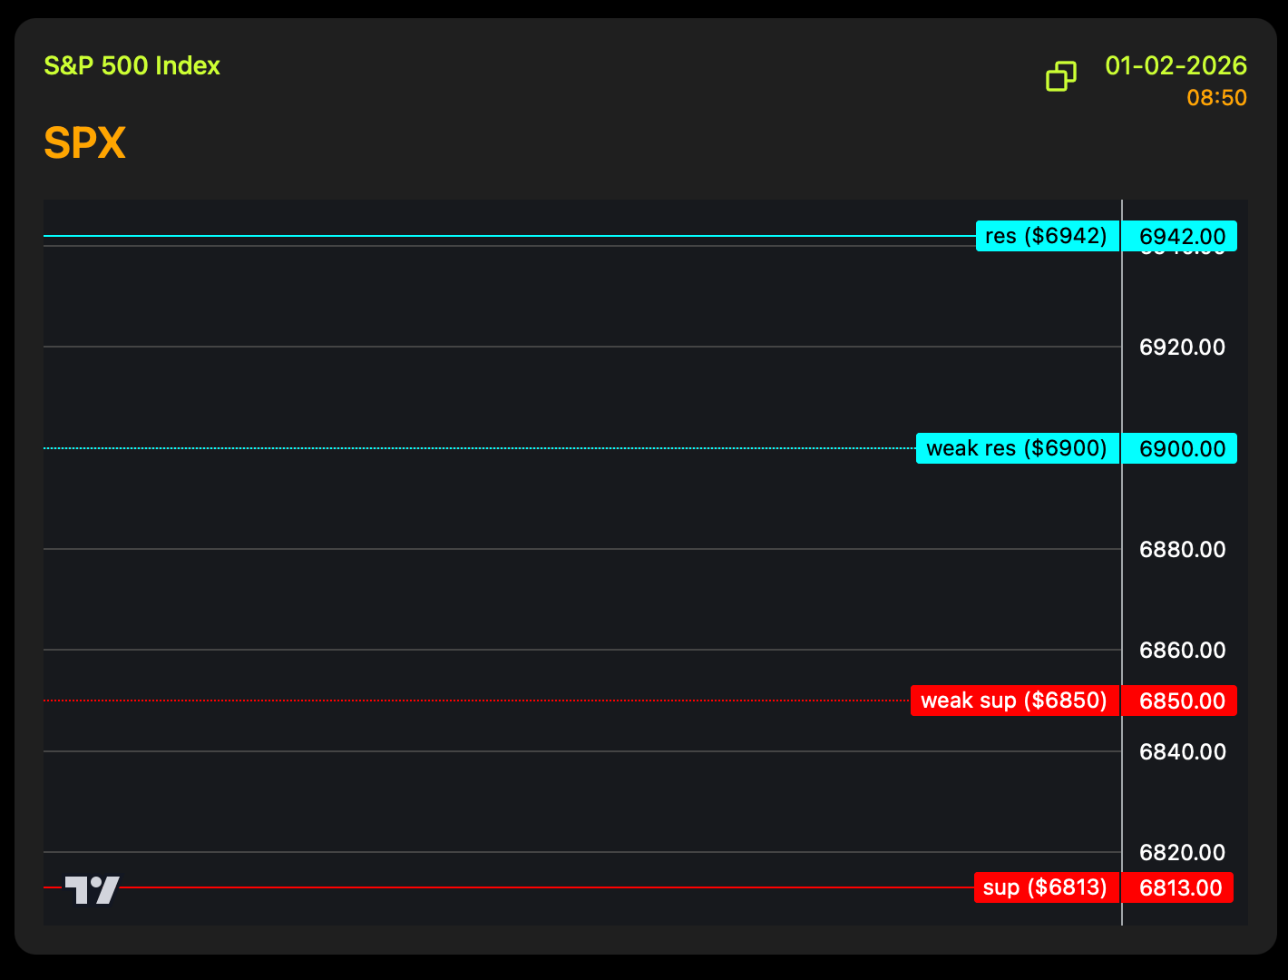This screenshot has height=980, width=1288.
Task: Click the red 6813.00 price tag
Action: (x=1178, y=887)
